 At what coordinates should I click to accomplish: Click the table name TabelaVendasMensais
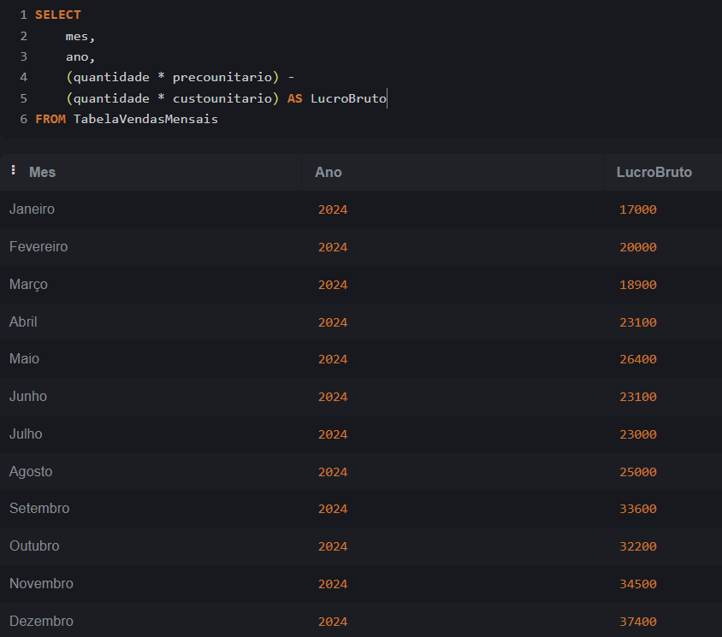pos(145,119)
